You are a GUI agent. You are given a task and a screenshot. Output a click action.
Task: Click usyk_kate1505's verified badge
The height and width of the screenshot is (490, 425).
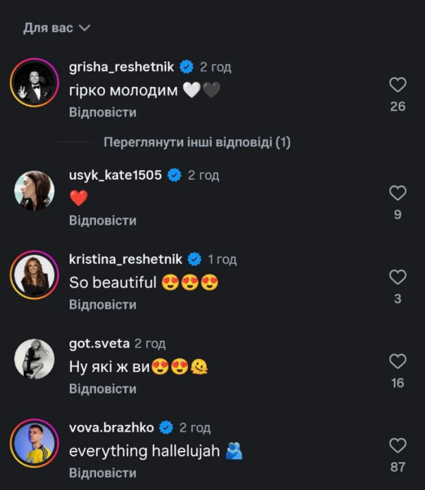[x=175, y=175]
